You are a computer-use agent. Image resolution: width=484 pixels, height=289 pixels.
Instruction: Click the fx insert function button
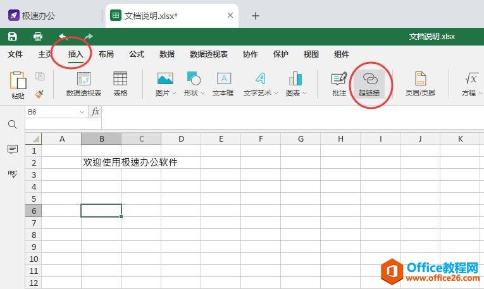[95, 112]
